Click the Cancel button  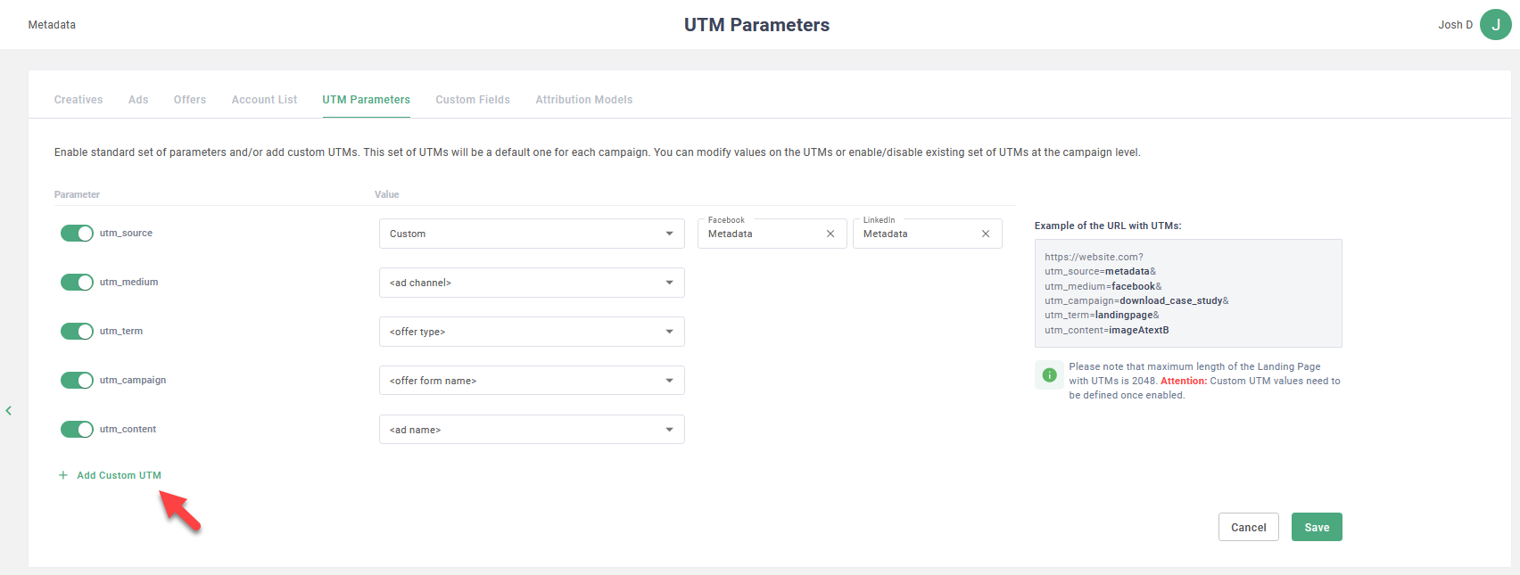coord(1248,527)
